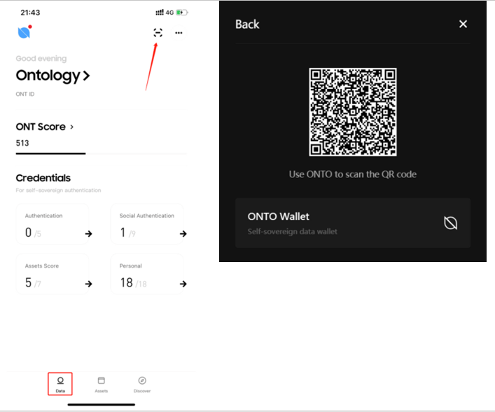Switch to the Discover tab
The image size is (495, 412).
click(142, 385)
